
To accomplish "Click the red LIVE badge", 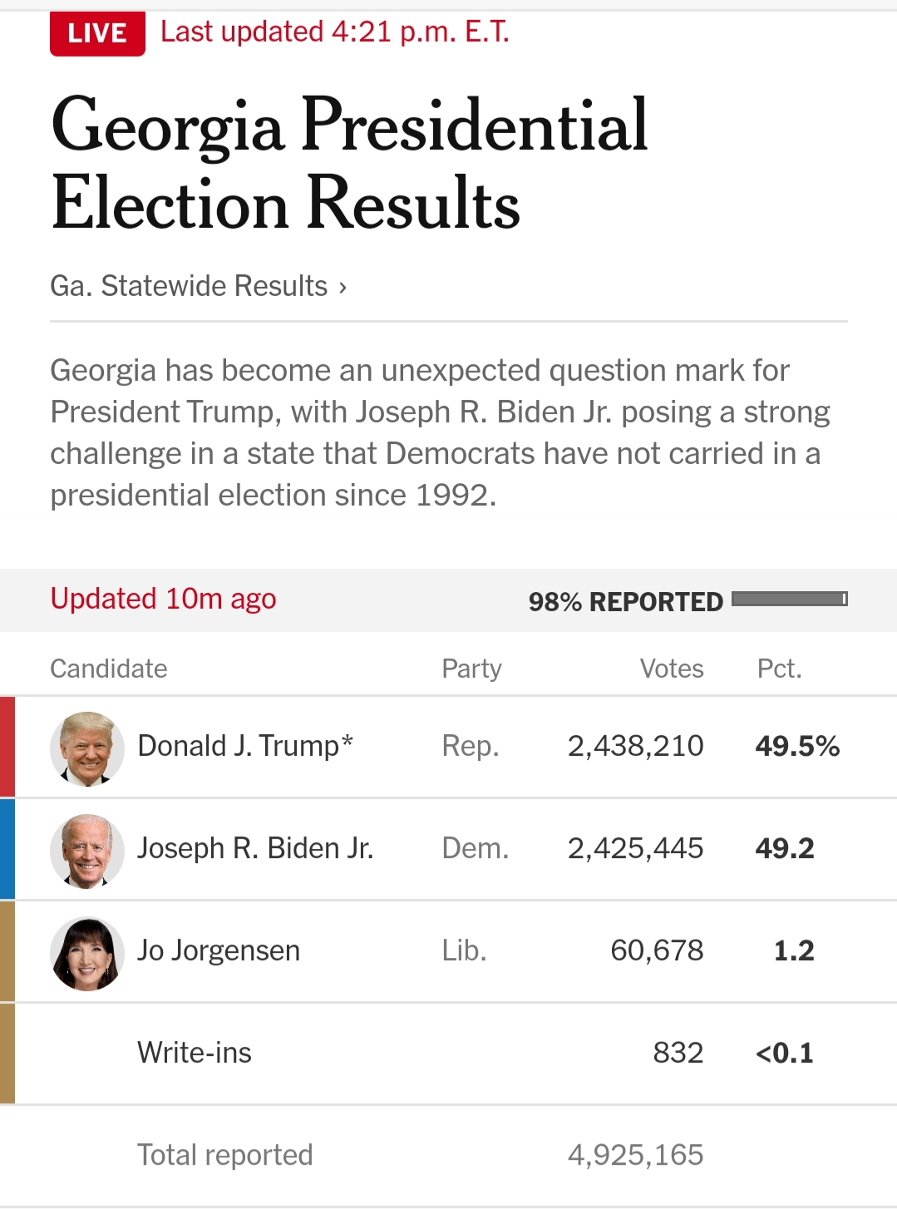I will point(97,33).
